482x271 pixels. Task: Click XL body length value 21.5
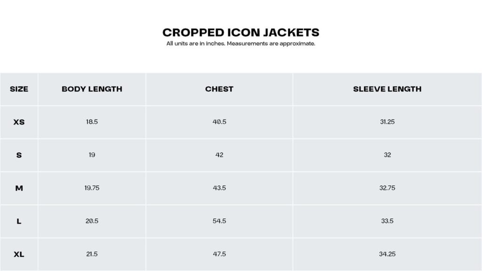click(x=92, y=254)
